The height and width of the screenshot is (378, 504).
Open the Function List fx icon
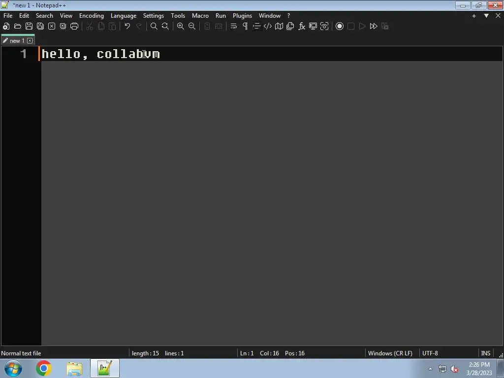click(302, 27)
